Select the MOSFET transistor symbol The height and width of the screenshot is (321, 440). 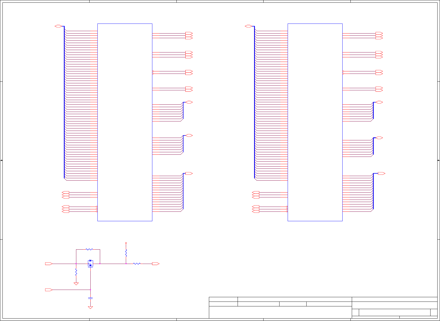(90, 263)
